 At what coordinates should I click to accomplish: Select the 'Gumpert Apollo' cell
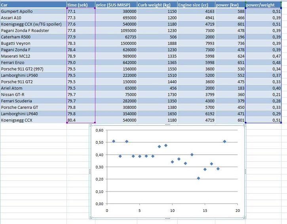(x=33, y=11)
